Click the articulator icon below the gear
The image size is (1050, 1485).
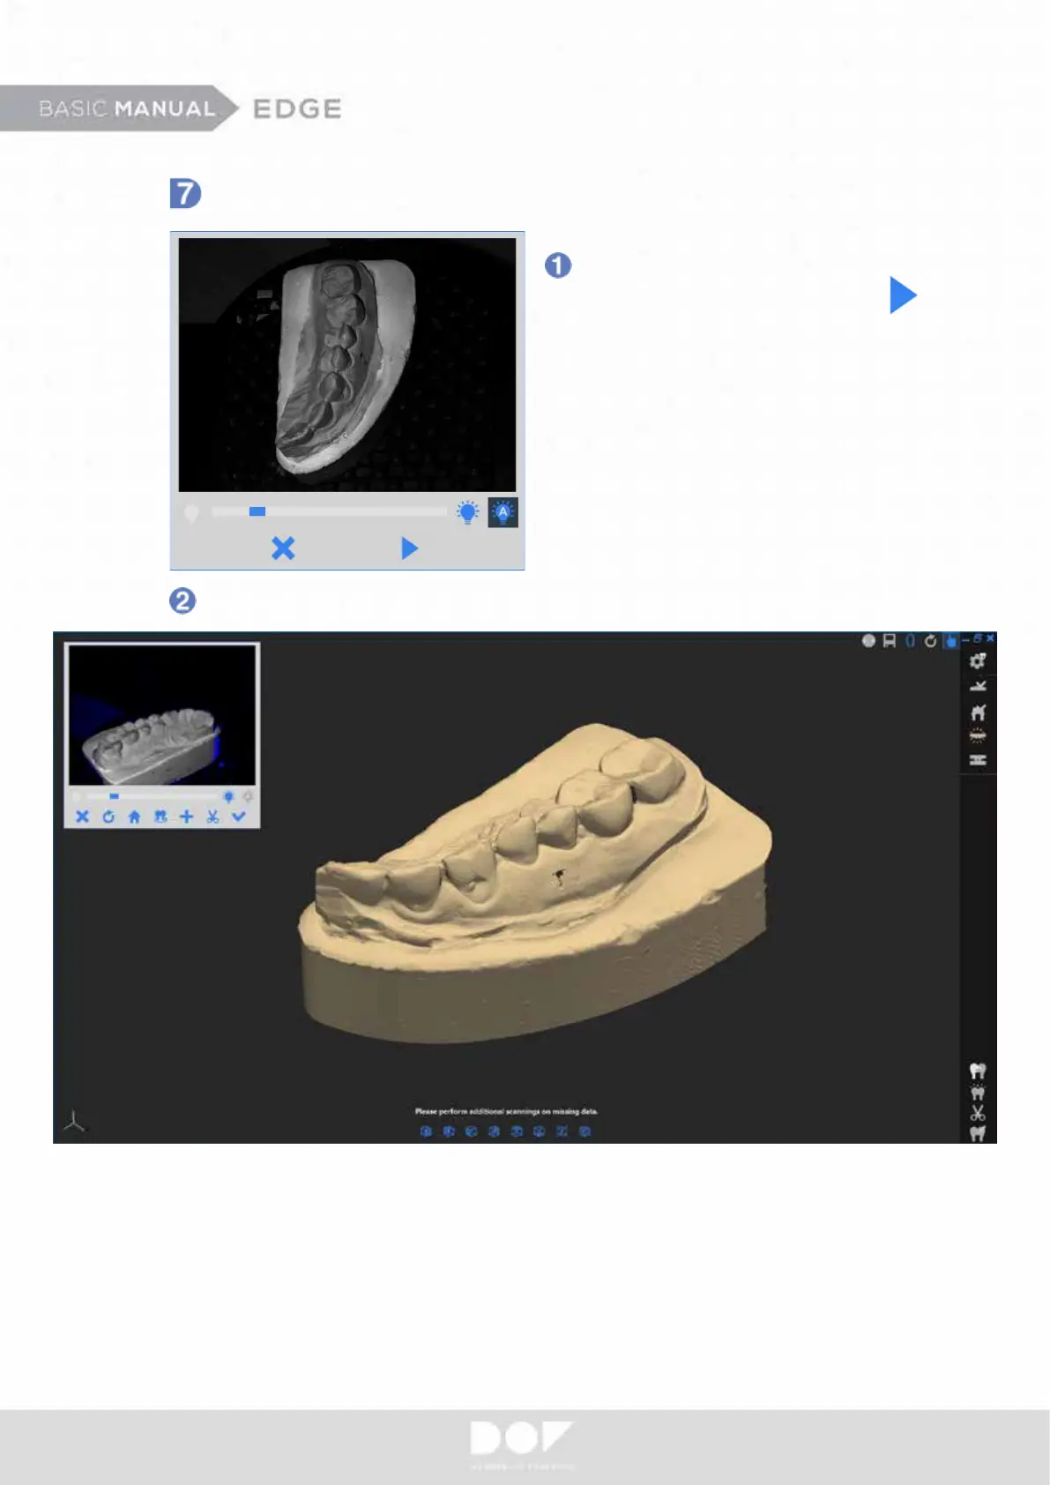978,686
